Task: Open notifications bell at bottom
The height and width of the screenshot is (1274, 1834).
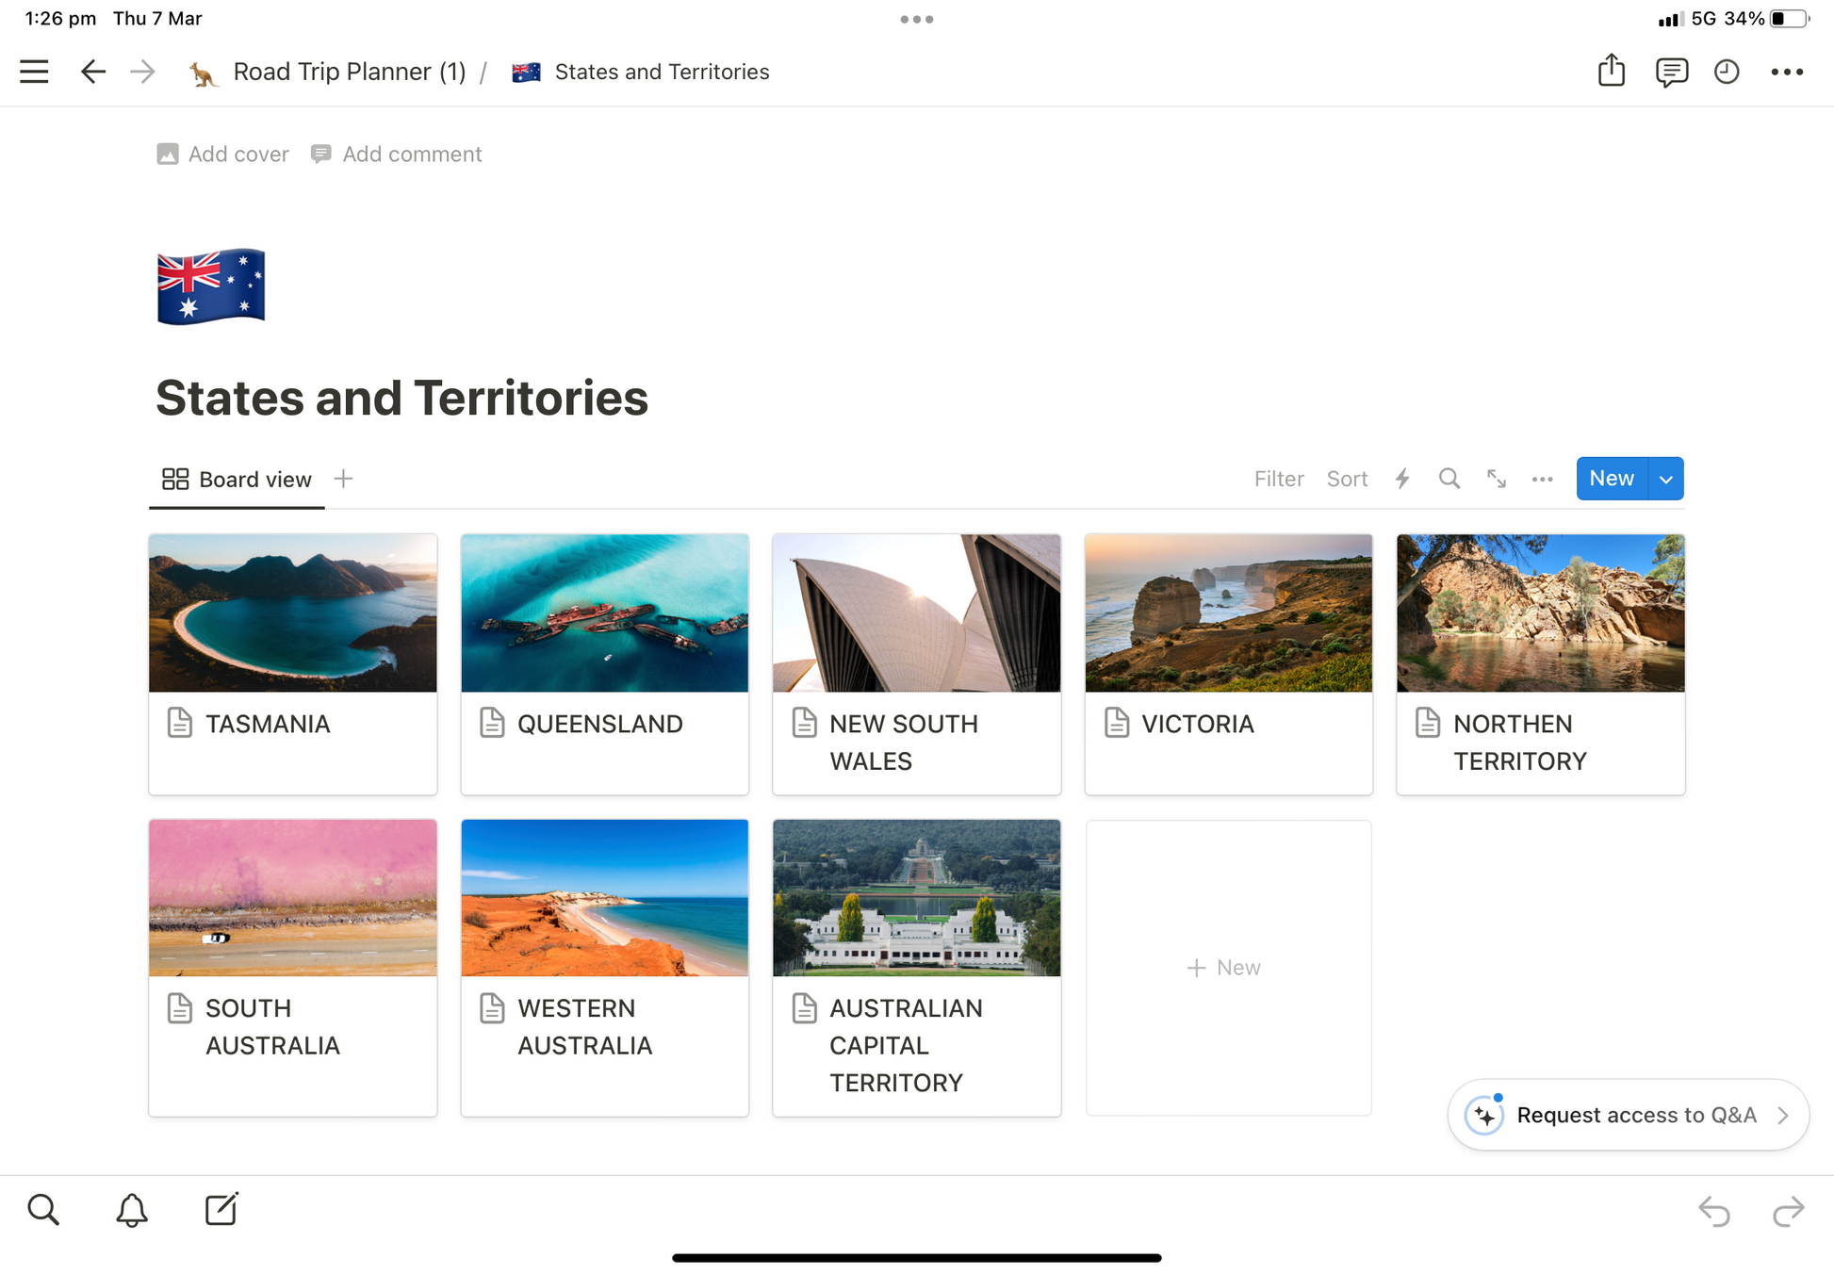Action: (132, 1210)
